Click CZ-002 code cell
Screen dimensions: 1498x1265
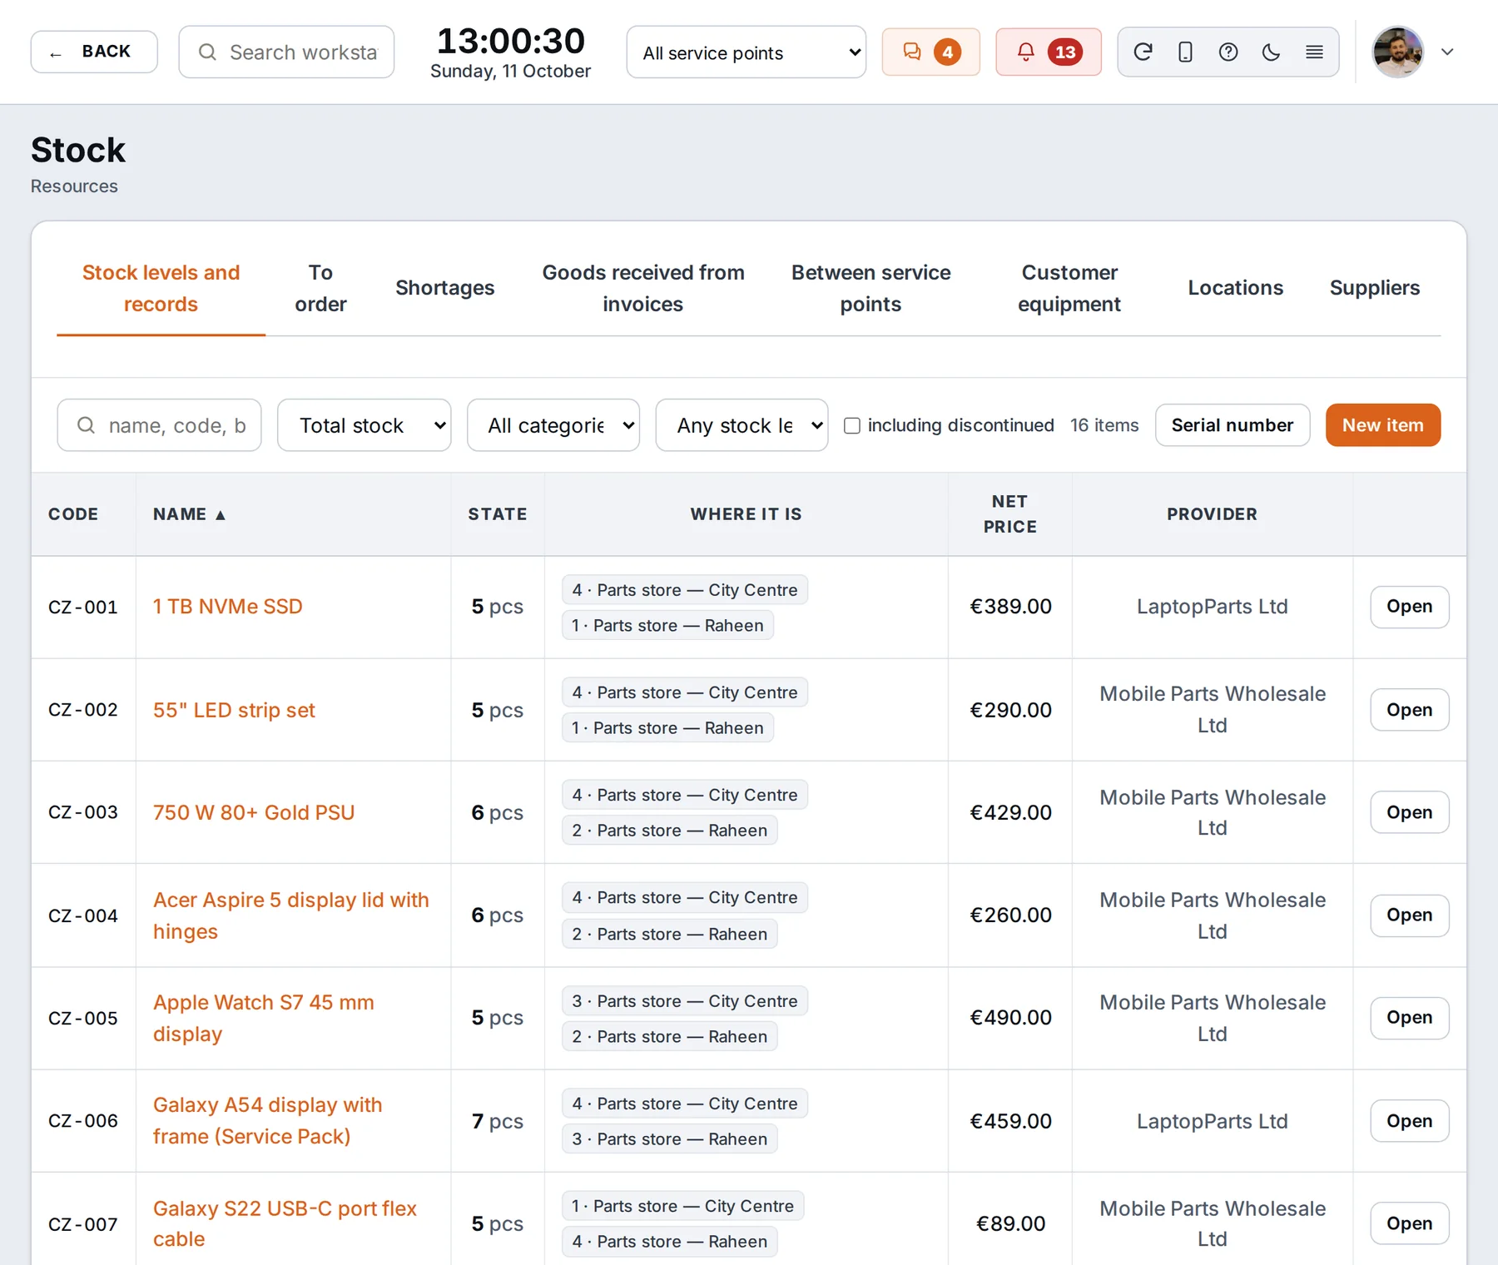tap(83, 710)
